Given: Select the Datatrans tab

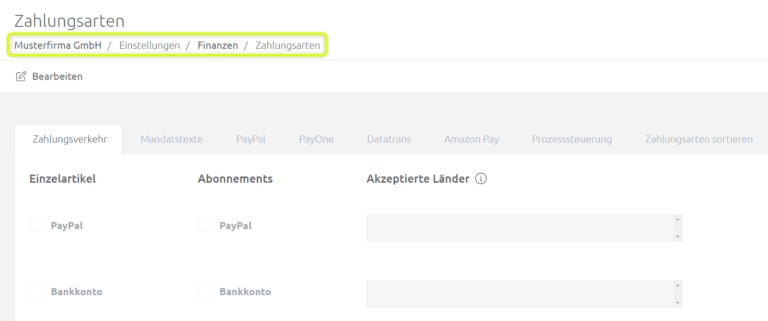Looking at the screenshot, I should click(x=389, y=139).
